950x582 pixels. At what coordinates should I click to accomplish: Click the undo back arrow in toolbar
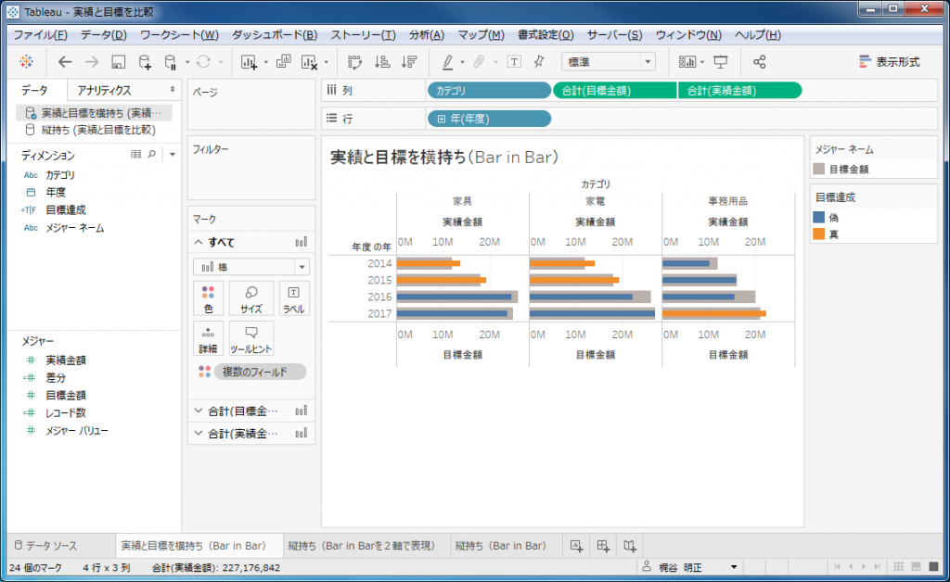click(64, 62)
